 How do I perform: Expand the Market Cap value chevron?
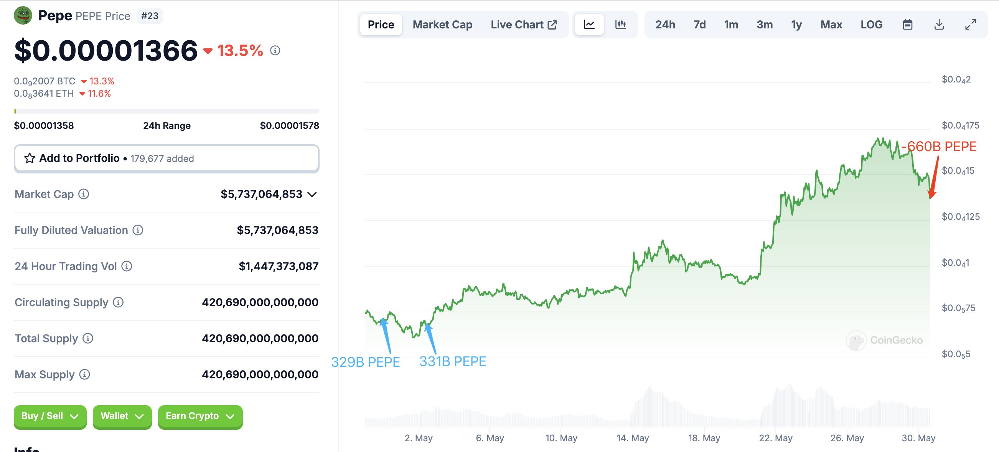pos(312,195)
